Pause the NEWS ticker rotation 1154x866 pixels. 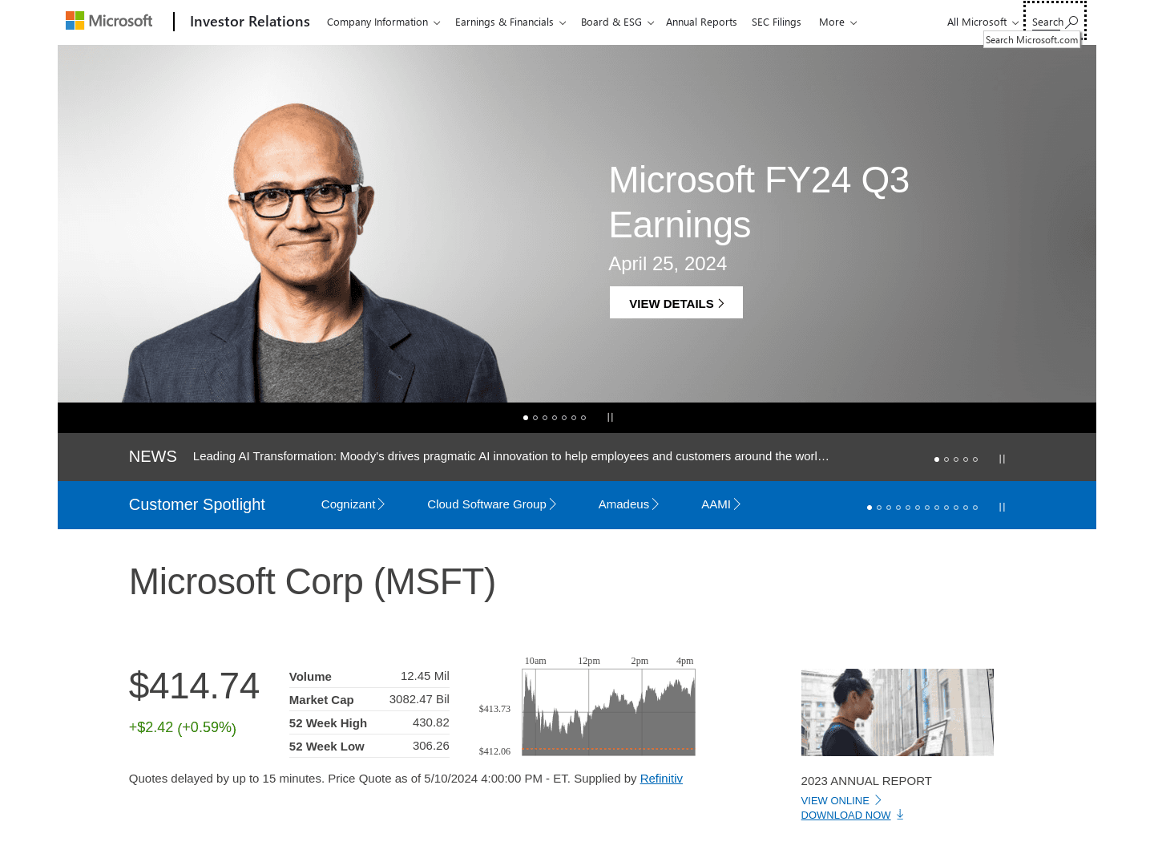[1002, 459]
